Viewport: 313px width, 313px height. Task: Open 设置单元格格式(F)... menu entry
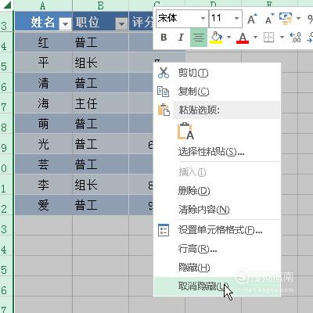pos(217,230)
